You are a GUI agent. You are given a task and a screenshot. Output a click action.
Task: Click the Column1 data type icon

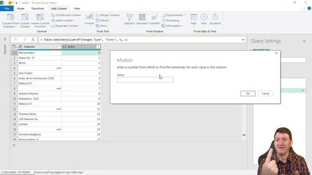[x=20, y=47]
